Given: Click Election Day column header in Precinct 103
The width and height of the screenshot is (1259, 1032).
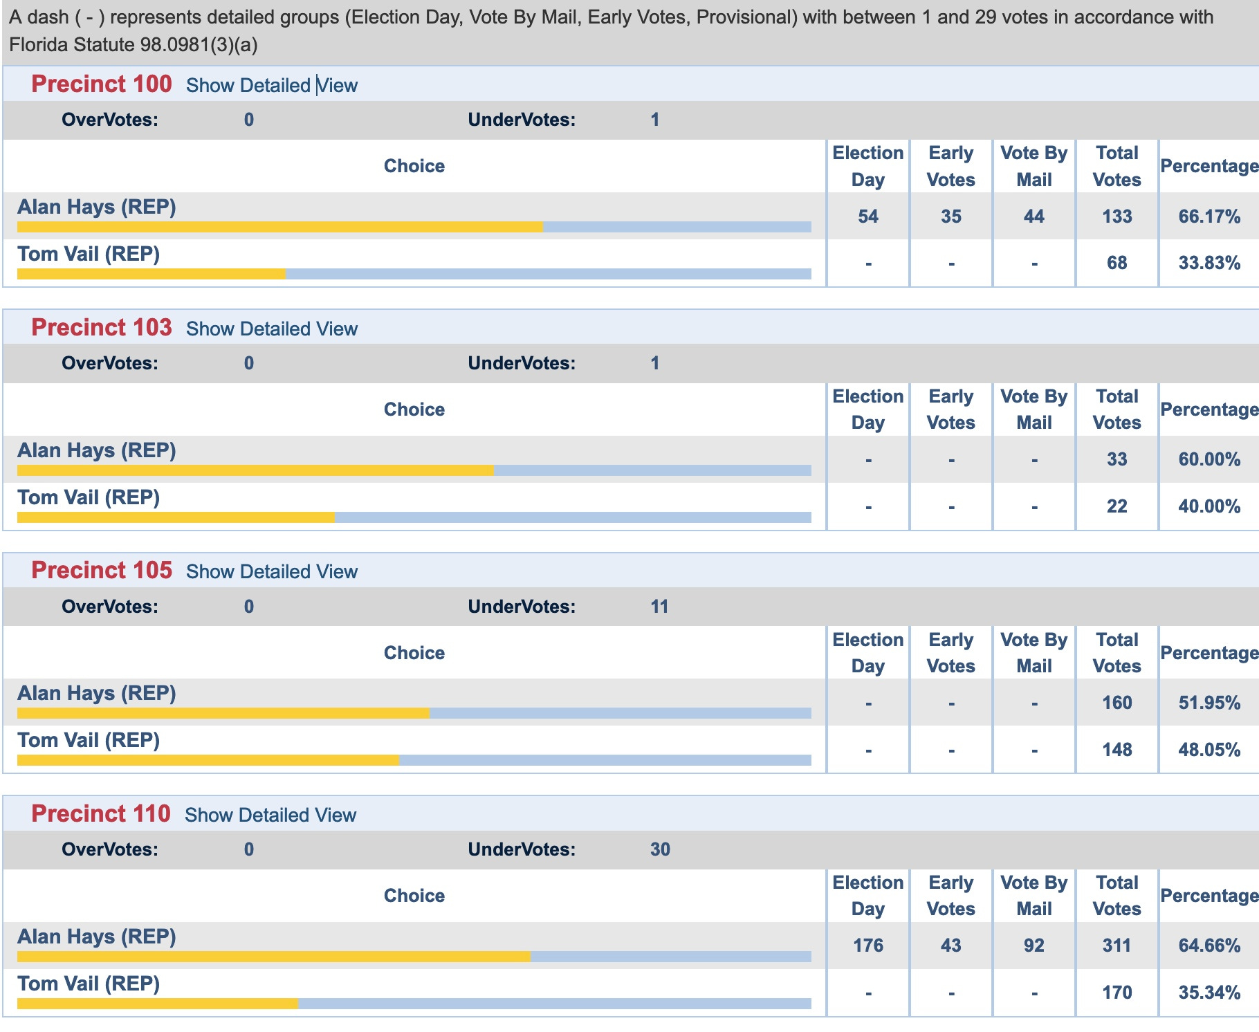Looking at the screenshot, I should click(868, 409).
